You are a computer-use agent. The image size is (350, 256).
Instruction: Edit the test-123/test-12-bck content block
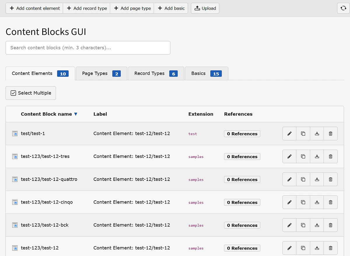pyautogui.click(x=289, y=225)
